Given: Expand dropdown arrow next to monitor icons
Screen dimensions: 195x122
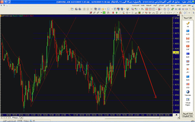Looking at the screenshot, I should 124,9.
